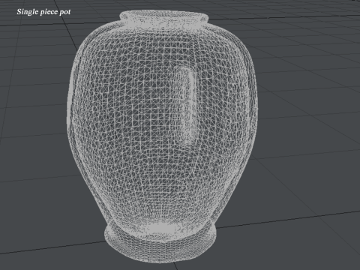Click the wireframe pot mesh model
The image size is (360, 270).
pos(162,136)
